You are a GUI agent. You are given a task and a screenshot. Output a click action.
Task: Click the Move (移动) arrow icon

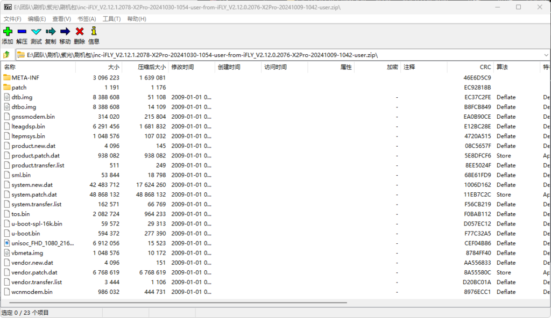point(65,32)
